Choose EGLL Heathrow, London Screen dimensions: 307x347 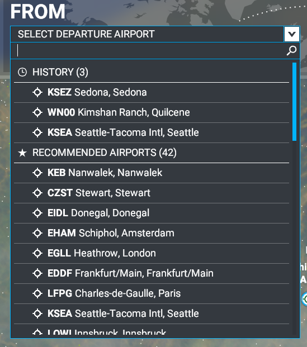[152, 253]
